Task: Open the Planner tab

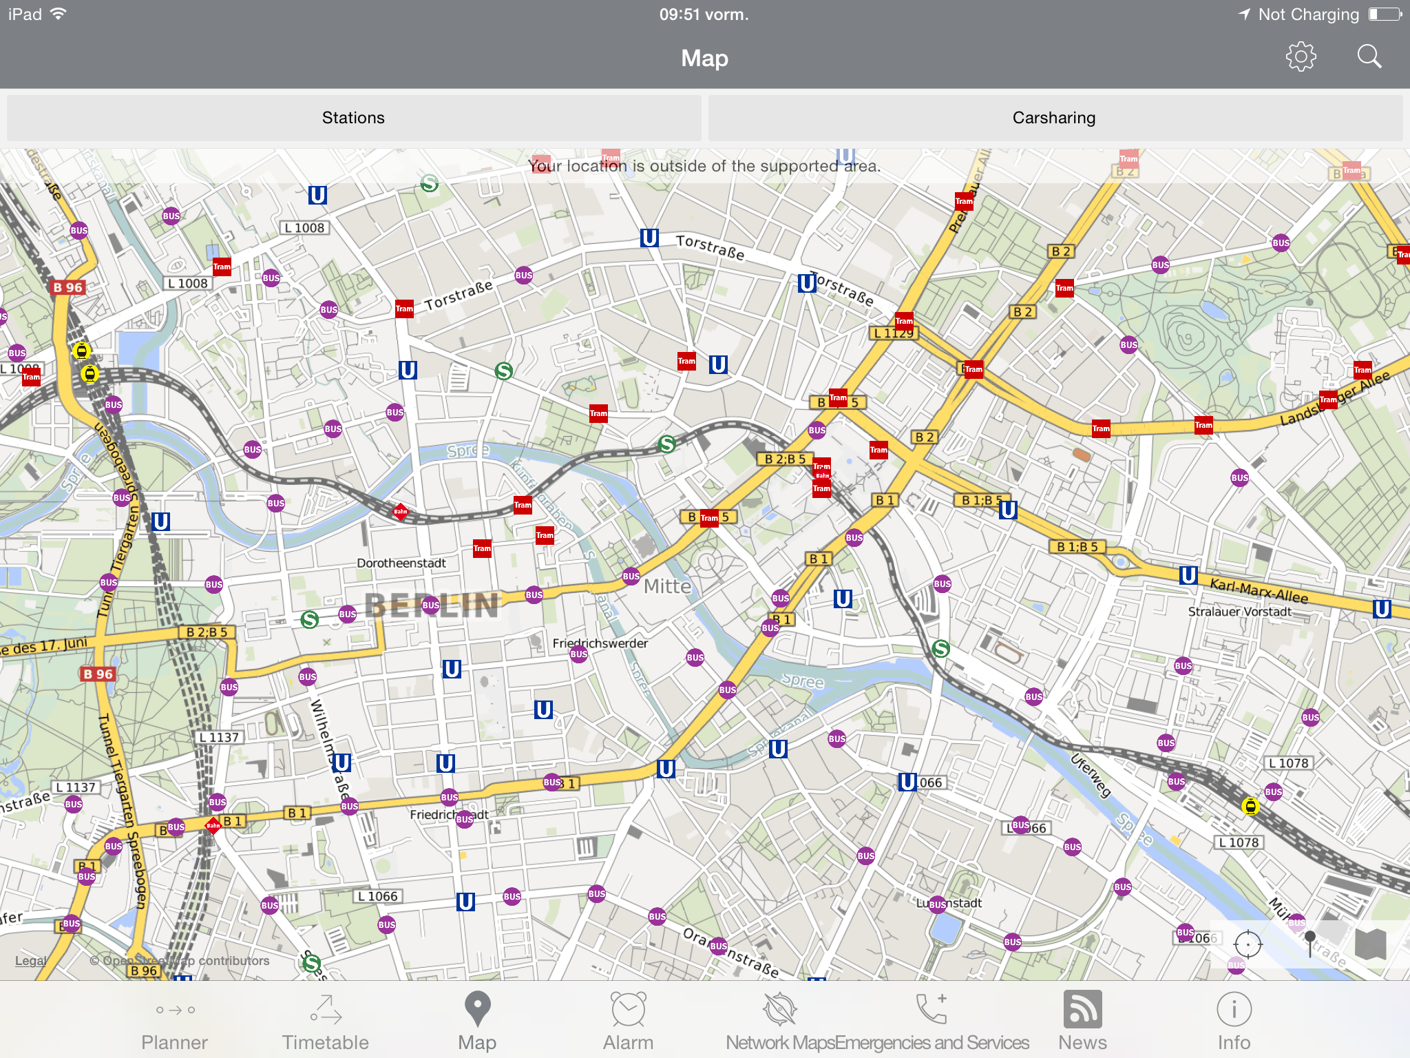Action: 174,1022
